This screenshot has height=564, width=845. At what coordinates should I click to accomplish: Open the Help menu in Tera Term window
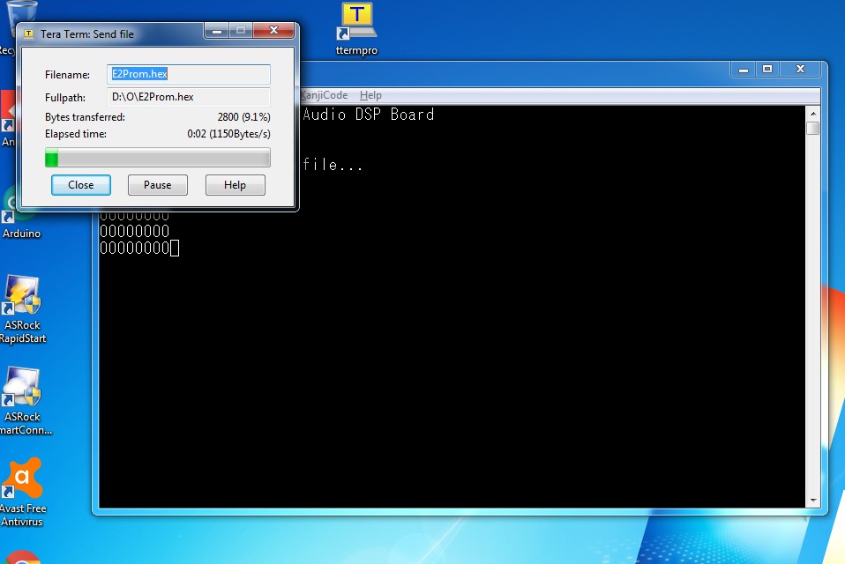click(370, 95)
